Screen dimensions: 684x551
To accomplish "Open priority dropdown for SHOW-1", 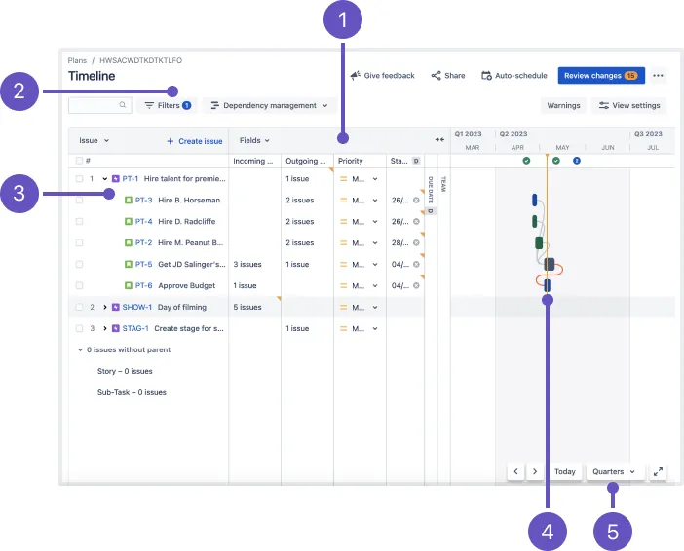I will (375, 307).
